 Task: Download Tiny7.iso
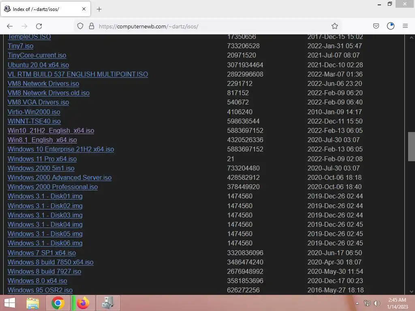(x=20, y=46)
